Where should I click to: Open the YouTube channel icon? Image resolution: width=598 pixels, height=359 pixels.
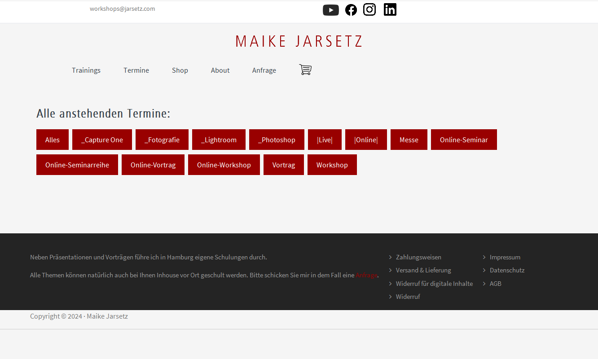pos(331,10)
